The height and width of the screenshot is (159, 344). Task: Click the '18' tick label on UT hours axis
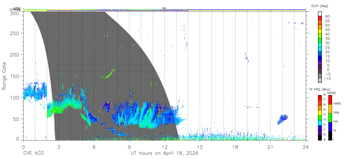click(235, 147)
